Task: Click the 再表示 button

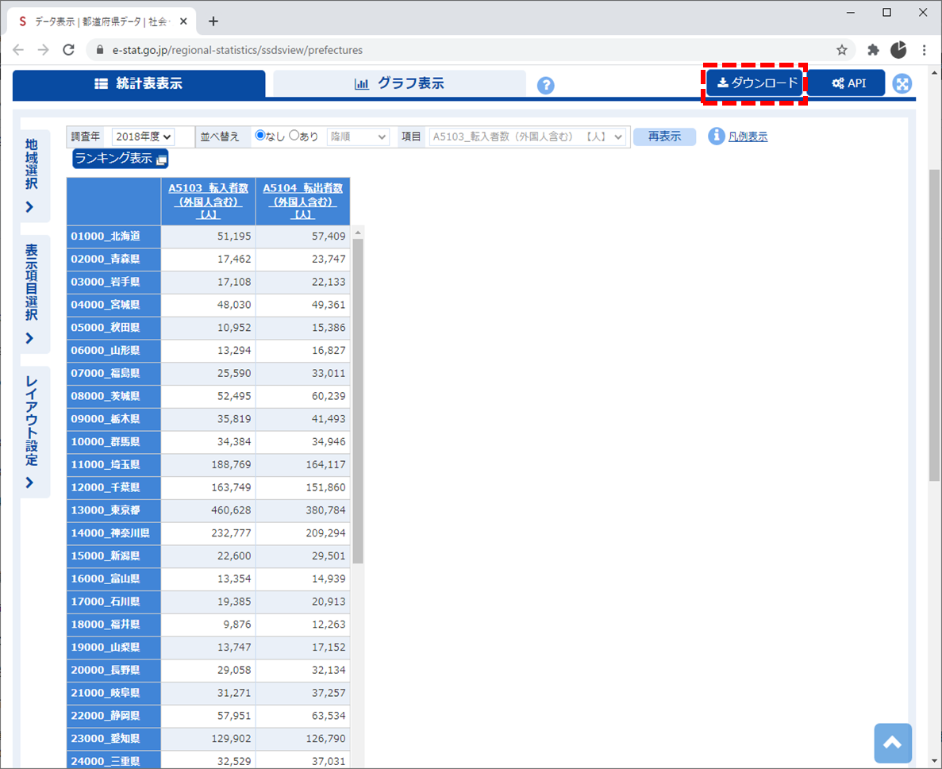Action: 664,136
